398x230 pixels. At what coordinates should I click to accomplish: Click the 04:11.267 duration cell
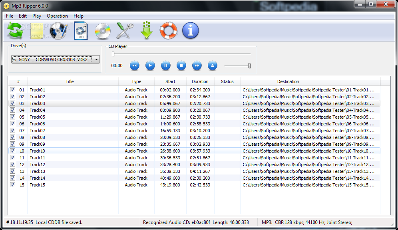pos(200,171)
